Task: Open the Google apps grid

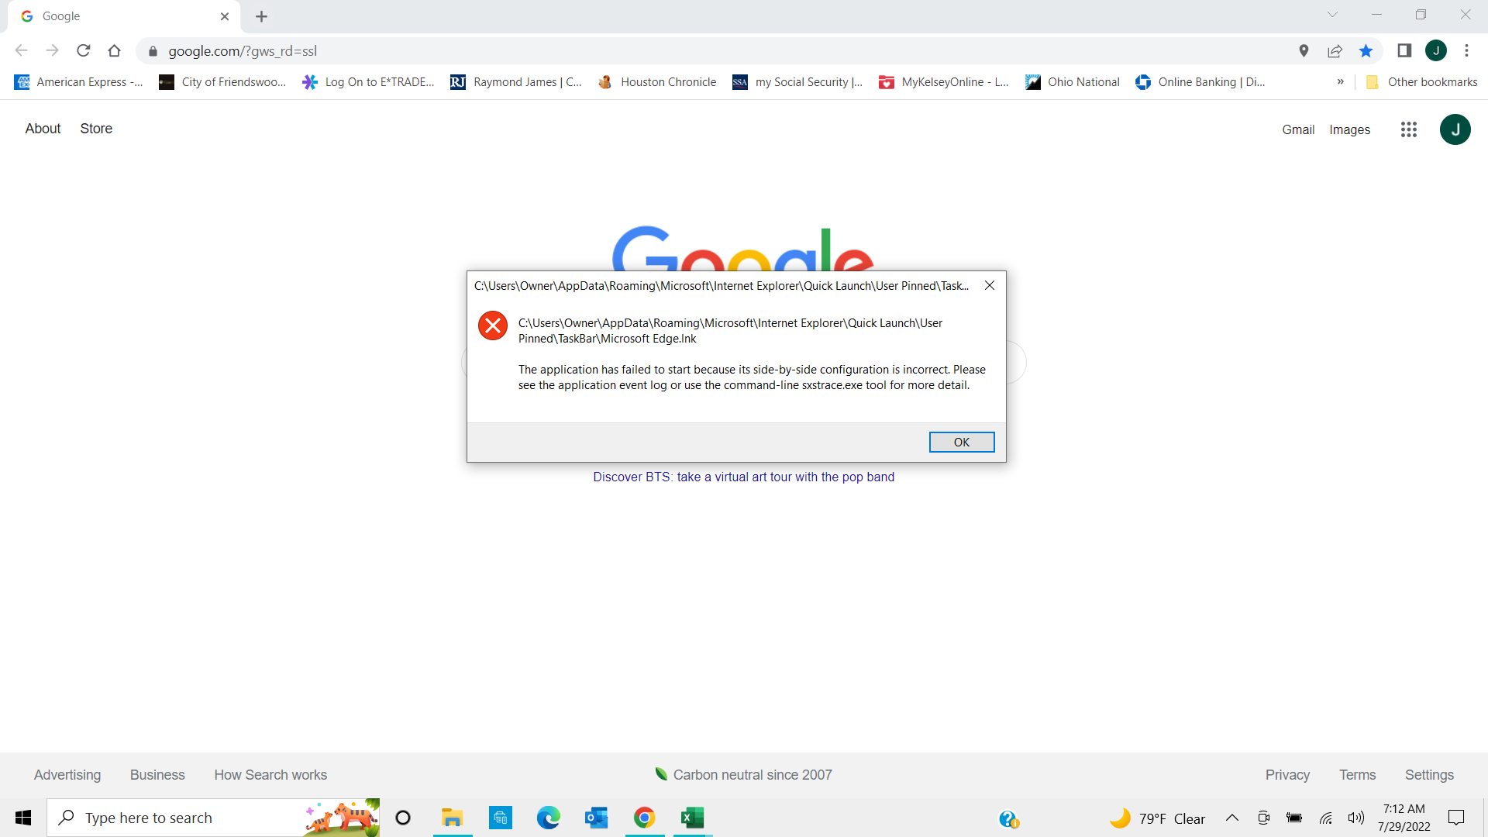Action: tap(1409, 129)
